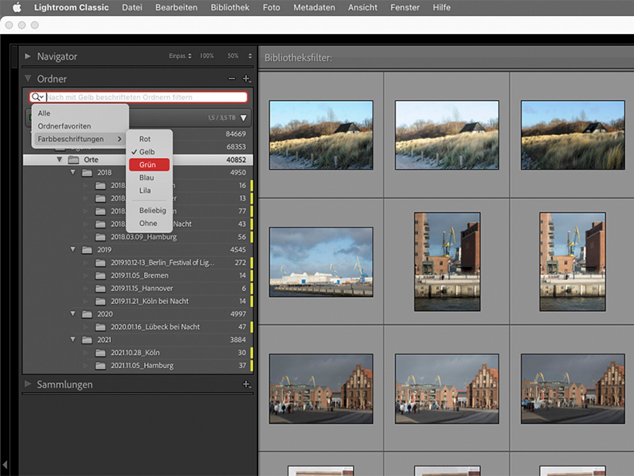The image size is (634, 476).
Task: Expand volume info dropdown next to 1,5 / 3,5 TB
Action: click(243, 118)
